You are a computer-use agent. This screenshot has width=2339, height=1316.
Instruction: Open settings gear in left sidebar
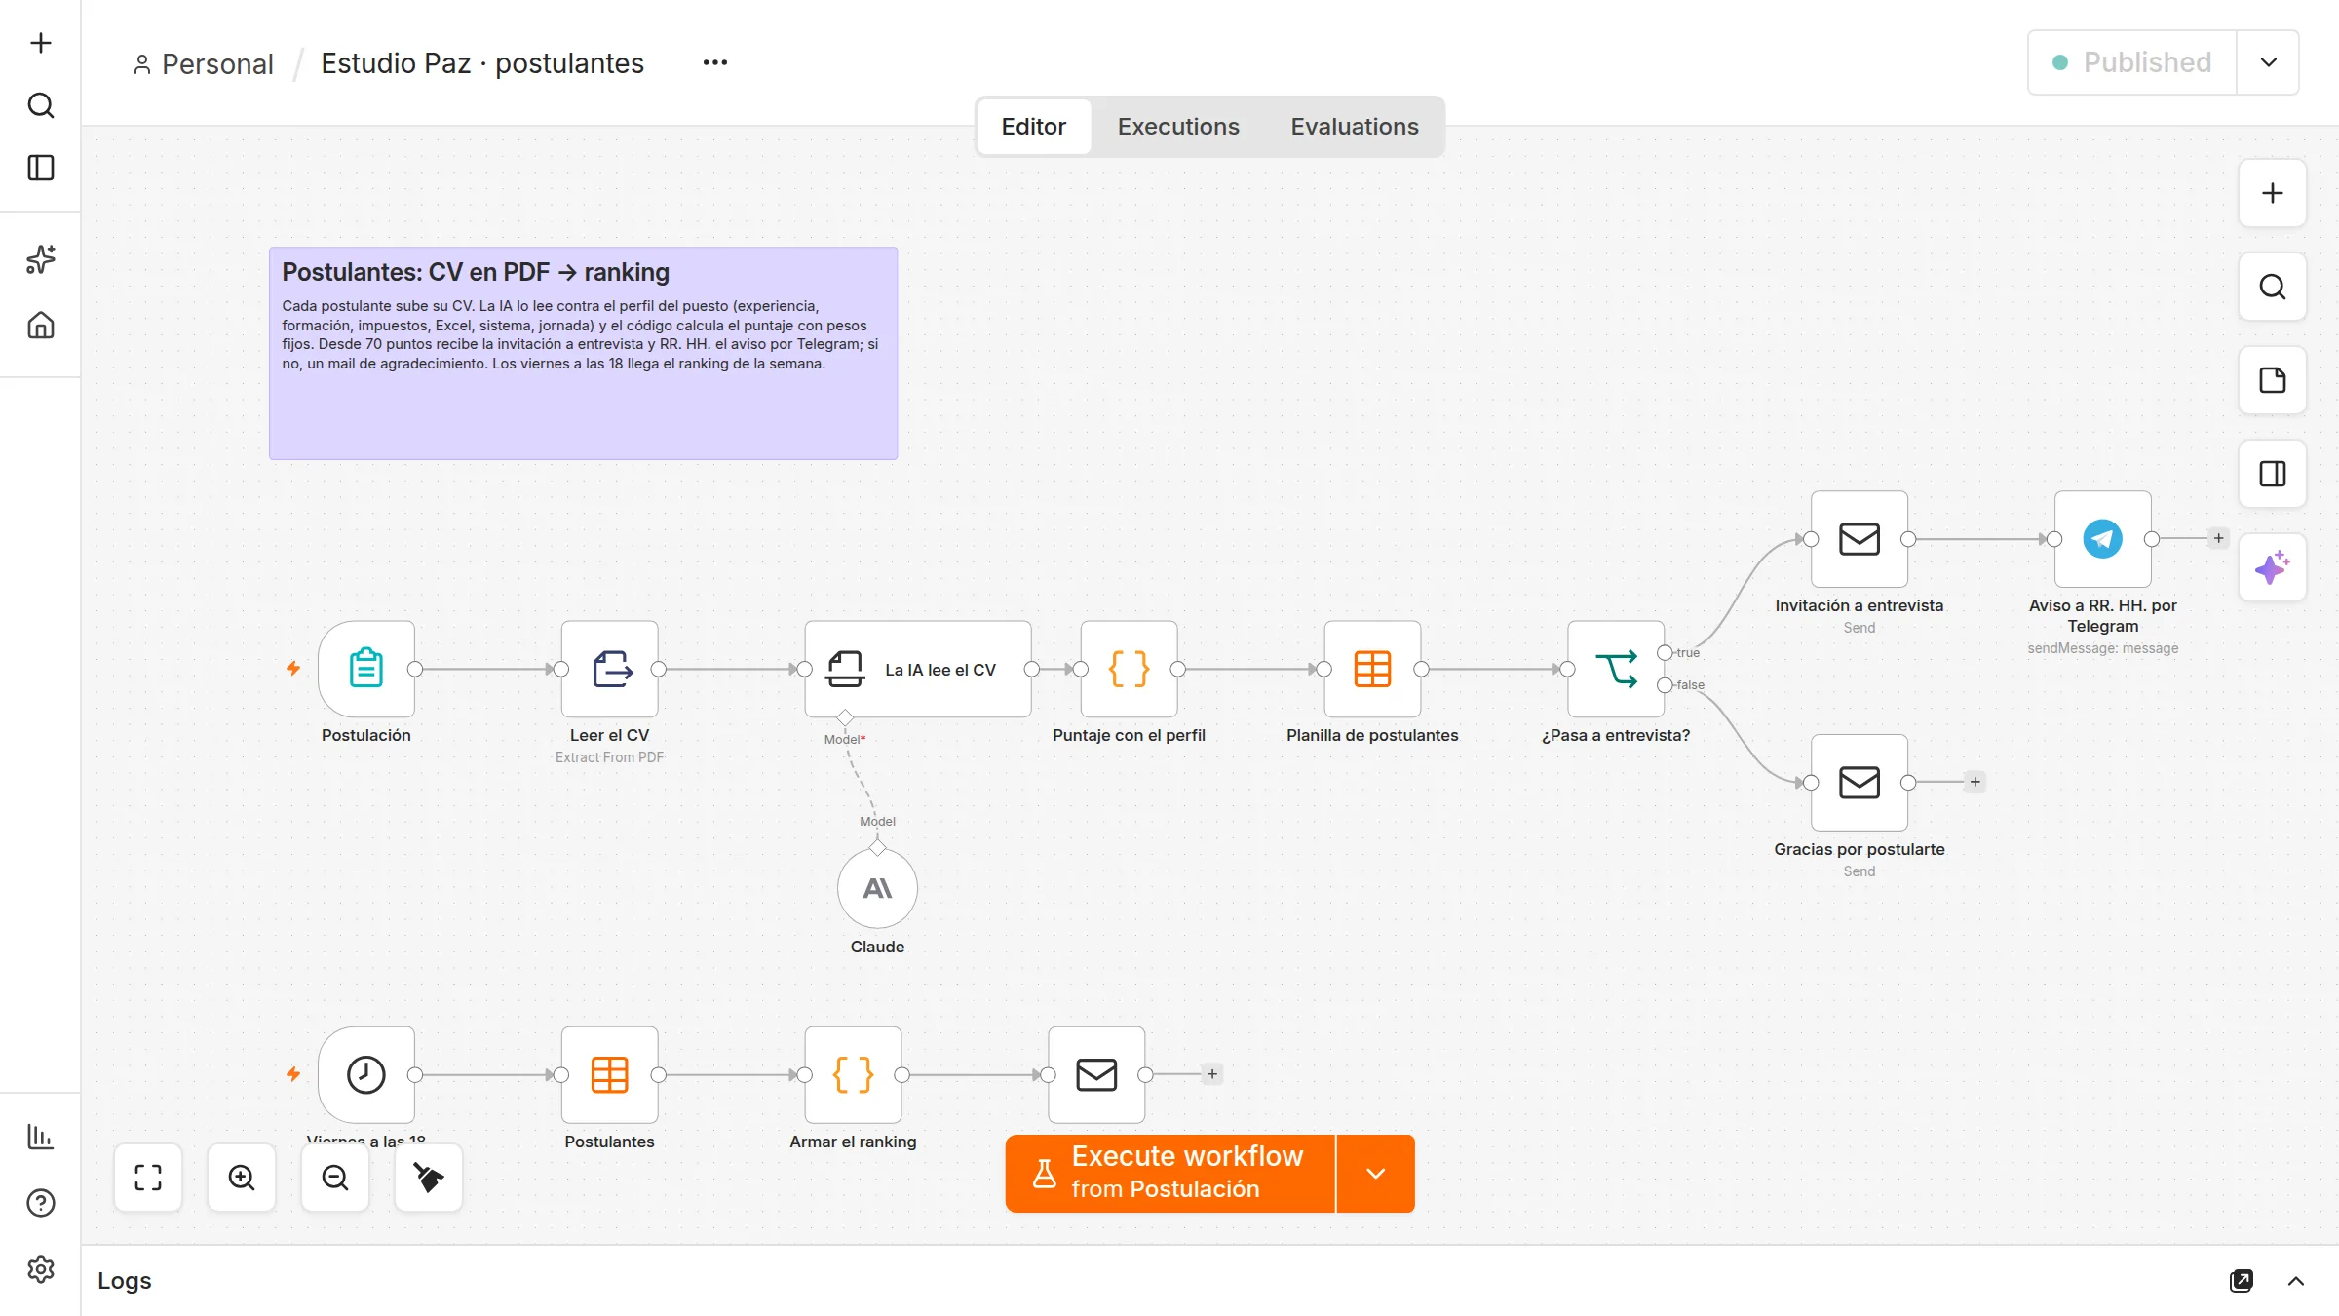click(x=41, y=1269)
